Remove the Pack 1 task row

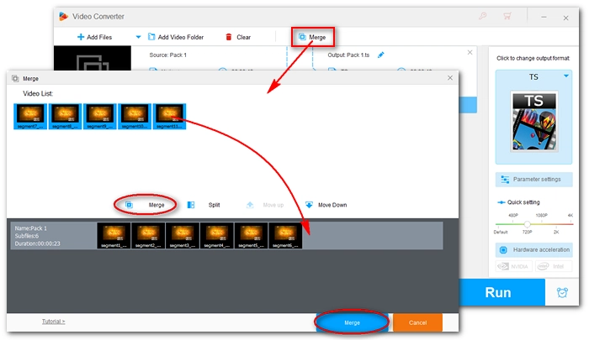[x=470, y=53]
